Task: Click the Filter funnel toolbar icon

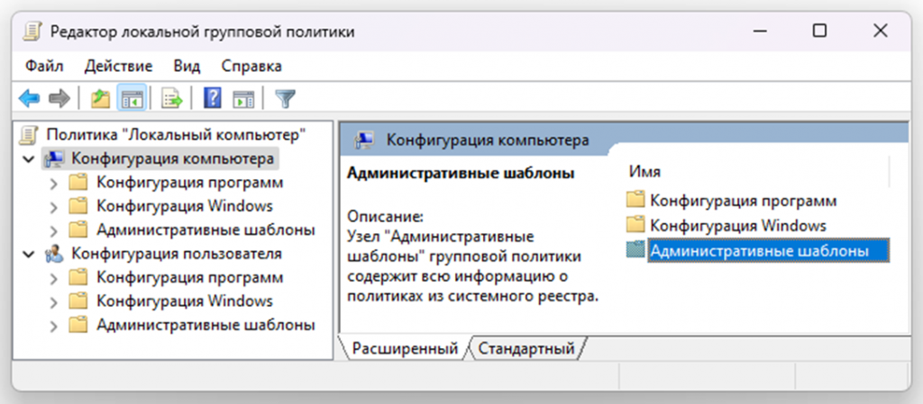Action: (x=285, y=97)
